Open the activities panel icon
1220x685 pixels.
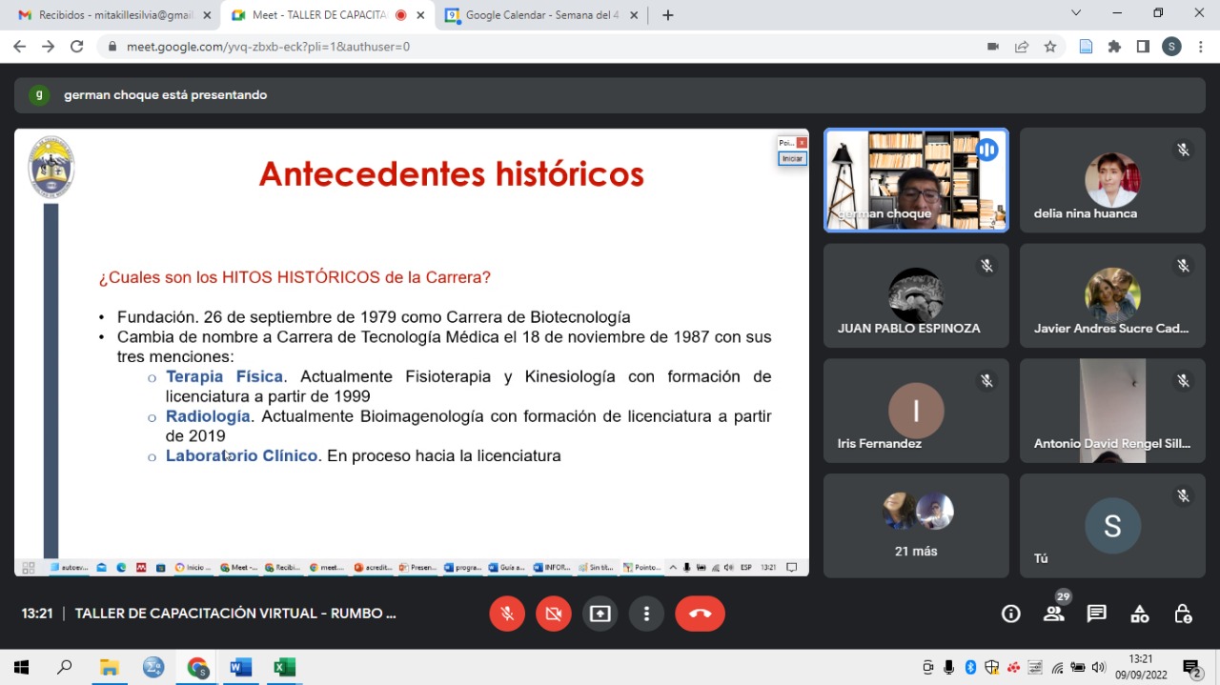(x=1139, y=614)
